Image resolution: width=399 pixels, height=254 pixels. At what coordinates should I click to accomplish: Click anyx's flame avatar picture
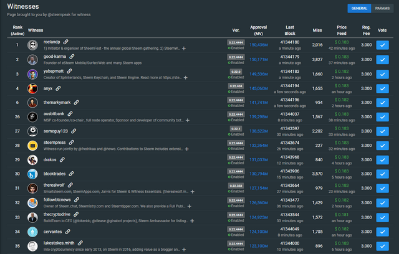point(32,88)
